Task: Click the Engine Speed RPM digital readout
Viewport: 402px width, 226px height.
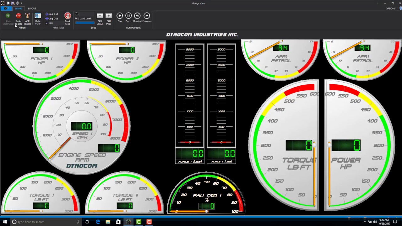Action: tap(109, 148)
